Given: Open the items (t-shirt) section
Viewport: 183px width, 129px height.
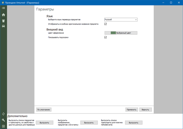Looking at the screenshot, I should pyautogui.click(x=3, y=20).
